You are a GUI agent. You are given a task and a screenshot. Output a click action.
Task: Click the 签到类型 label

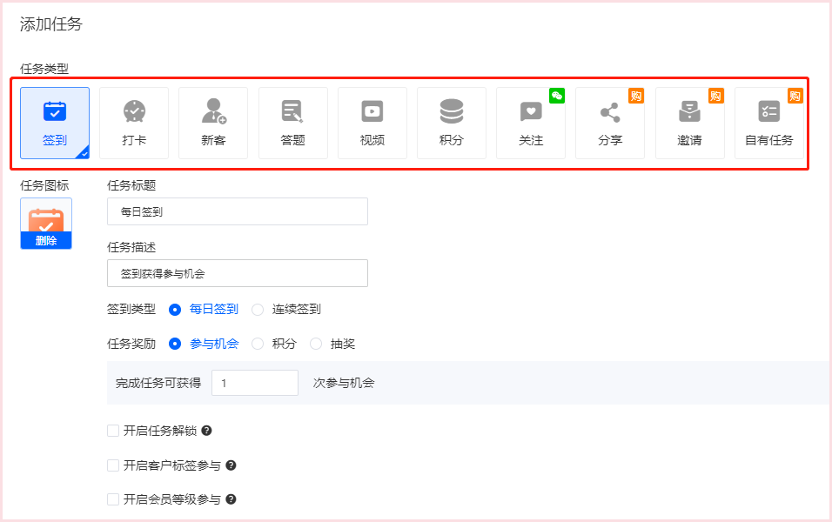pyautogui.click(x=131, y=309)
